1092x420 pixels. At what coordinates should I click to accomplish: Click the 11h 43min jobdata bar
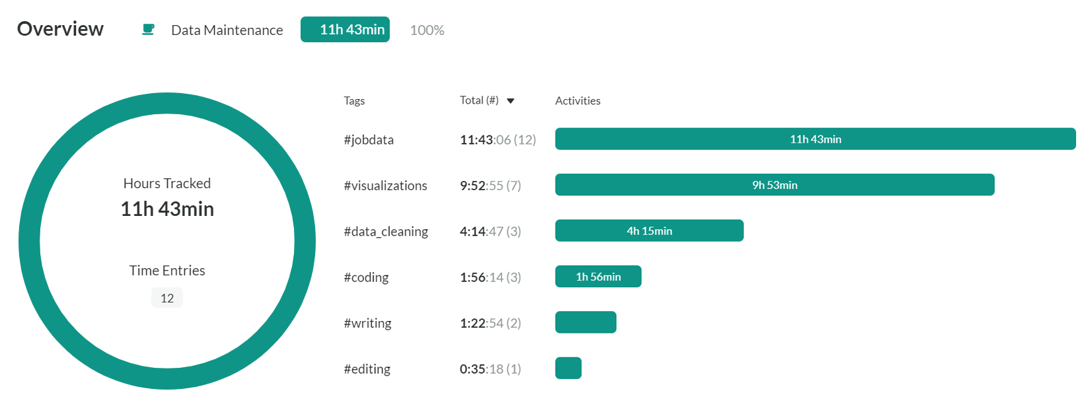coord(815,139)
